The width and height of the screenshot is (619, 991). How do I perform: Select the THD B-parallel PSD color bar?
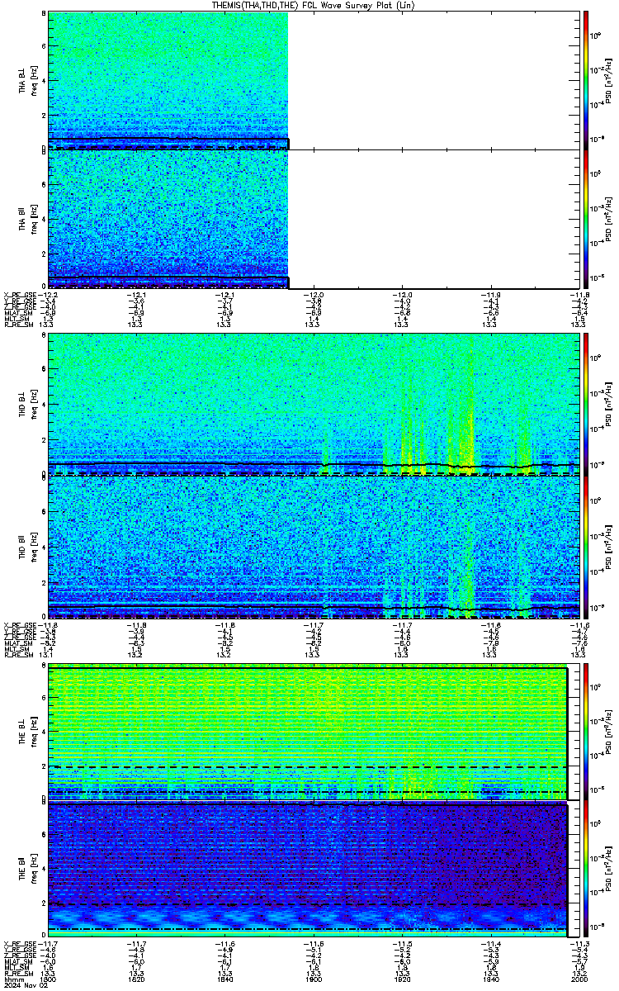pos(586,547)
